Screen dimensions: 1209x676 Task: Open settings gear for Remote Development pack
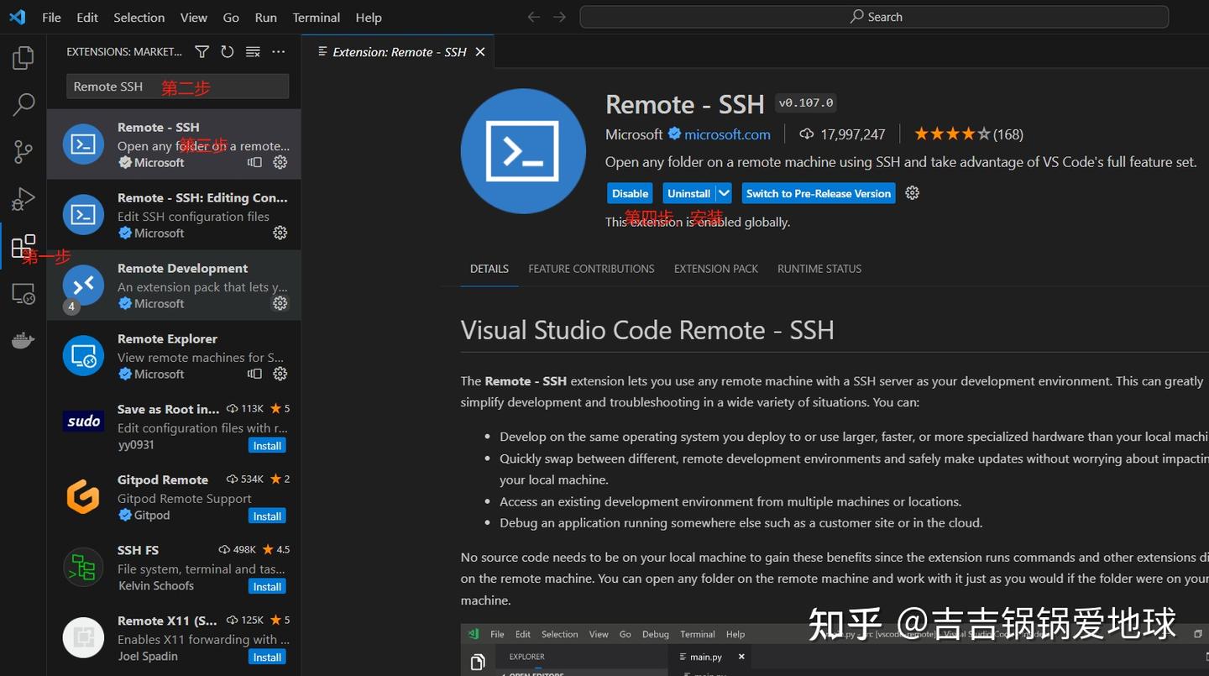(280, 303)
